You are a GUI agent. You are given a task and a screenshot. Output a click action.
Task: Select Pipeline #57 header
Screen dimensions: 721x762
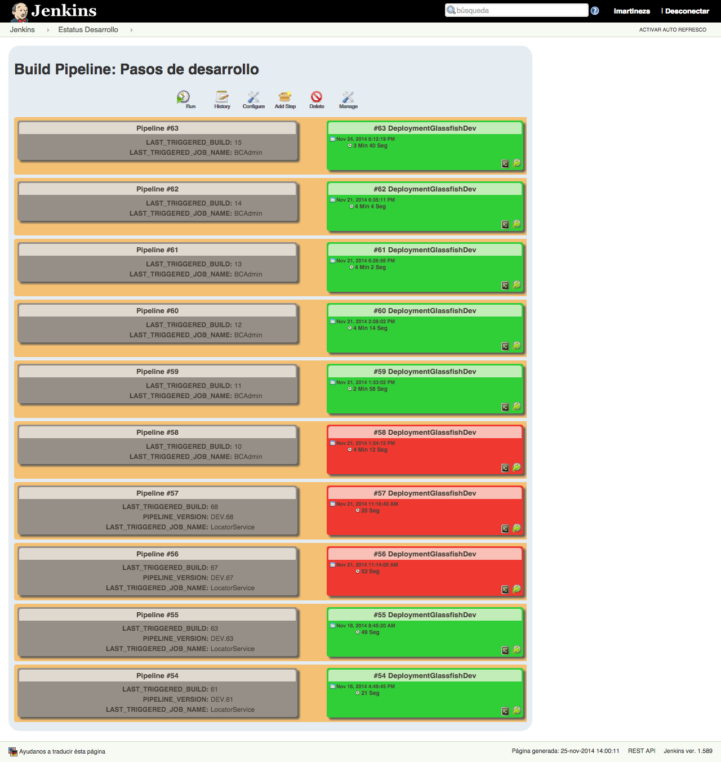pyautogui.click(x=157, y=493)
